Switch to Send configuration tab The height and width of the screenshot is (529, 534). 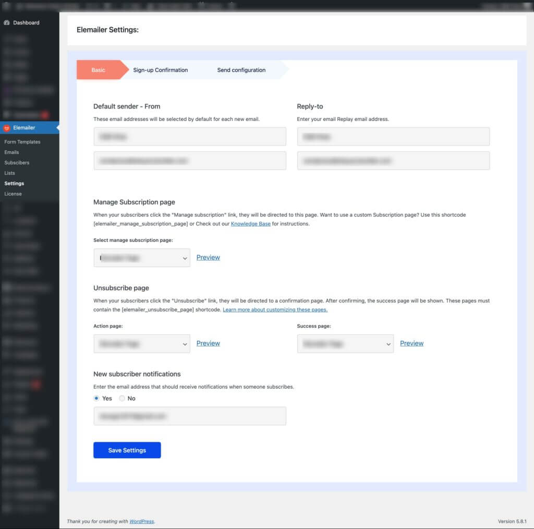(x=241, y=70)
